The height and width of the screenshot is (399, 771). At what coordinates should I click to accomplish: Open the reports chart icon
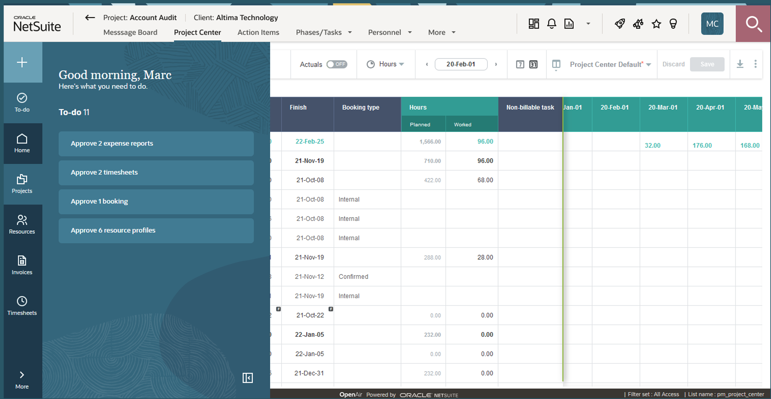coord(569,24)
